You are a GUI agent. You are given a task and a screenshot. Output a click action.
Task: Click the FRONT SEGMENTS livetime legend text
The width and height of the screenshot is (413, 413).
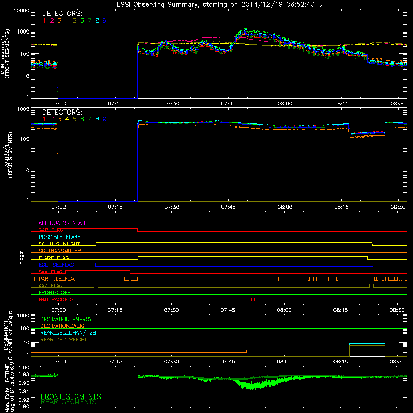click(x=71, y=396)
